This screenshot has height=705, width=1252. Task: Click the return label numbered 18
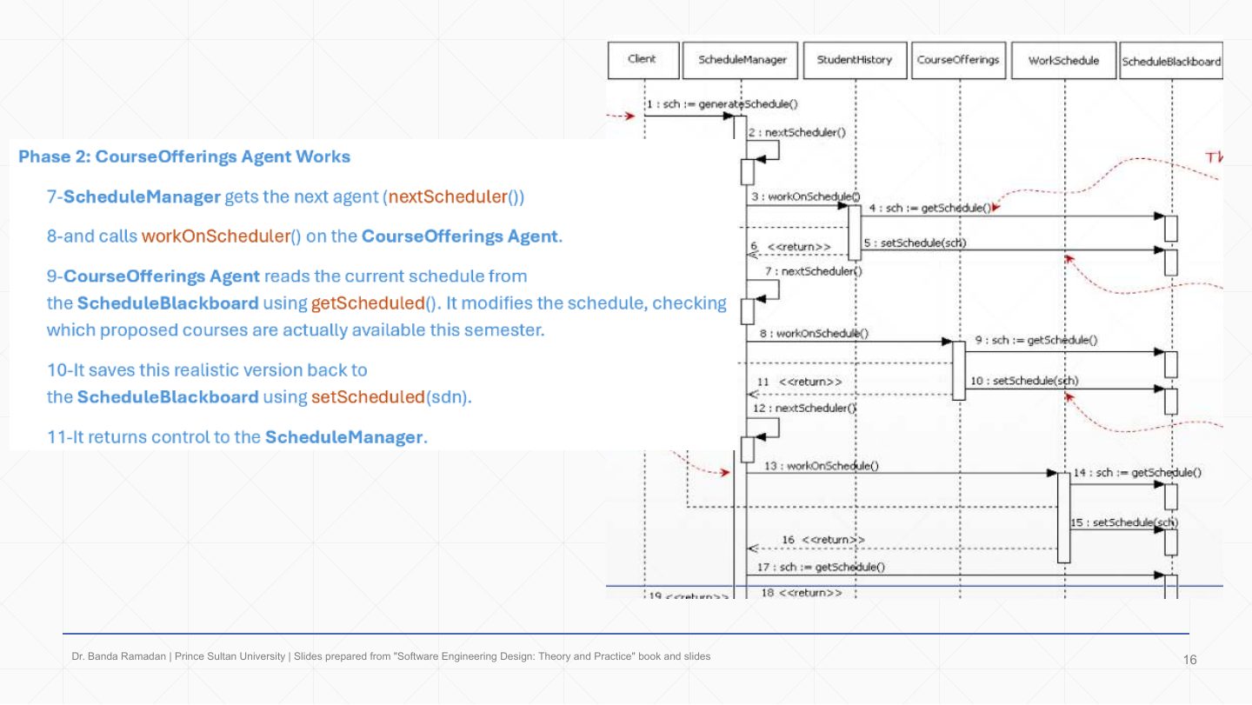[x=802, y=593]
